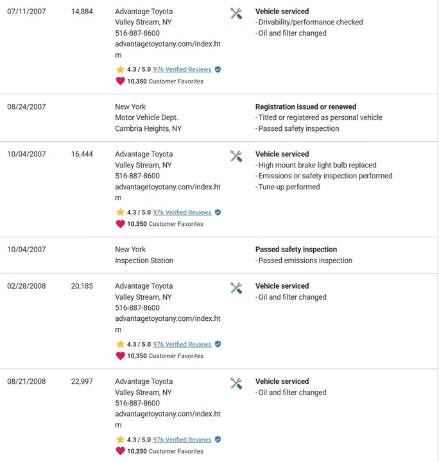Click the gold star icon in 08/21/2008 entry
This screenshot has width=439, height=462.
[x=120, y=440]
